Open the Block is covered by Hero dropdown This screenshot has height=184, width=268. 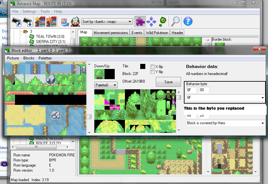(x=263, y=123)
